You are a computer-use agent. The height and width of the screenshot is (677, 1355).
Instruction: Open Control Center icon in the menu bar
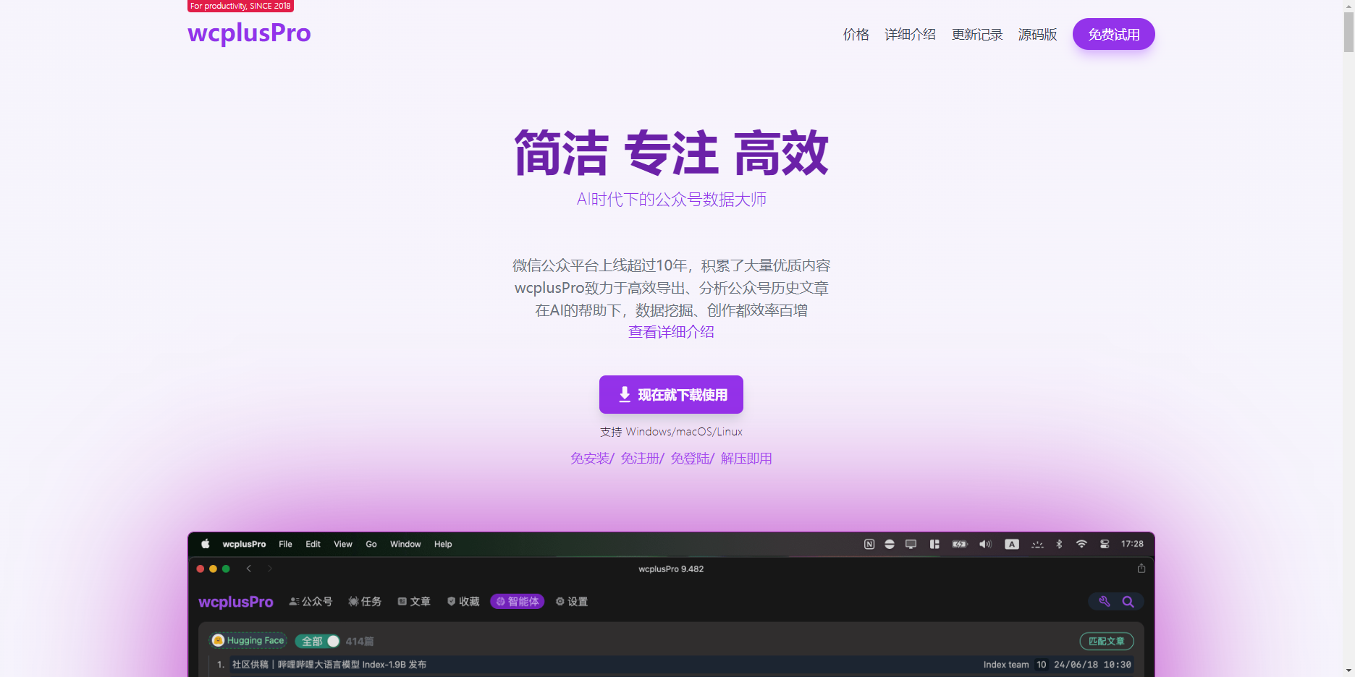1105,544
